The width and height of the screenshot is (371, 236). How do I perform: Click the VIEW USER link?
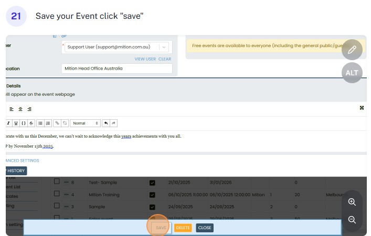[145, 59]
